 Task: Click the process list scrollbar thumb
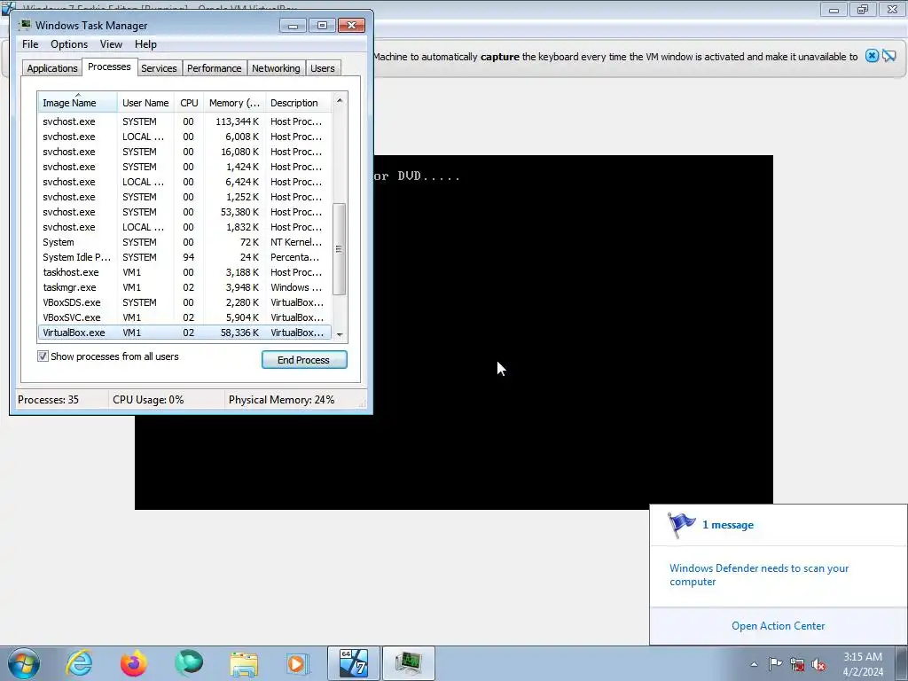tap(340, 249)
